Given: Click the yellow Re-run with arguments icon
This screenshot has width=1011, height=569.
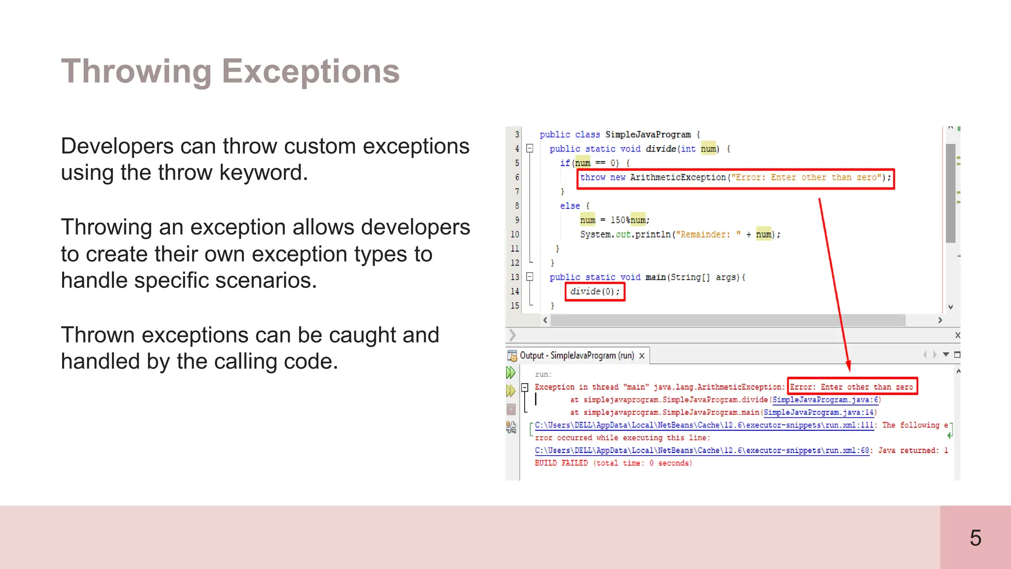Looking at the screenshot, I should (x=511, y=391).
